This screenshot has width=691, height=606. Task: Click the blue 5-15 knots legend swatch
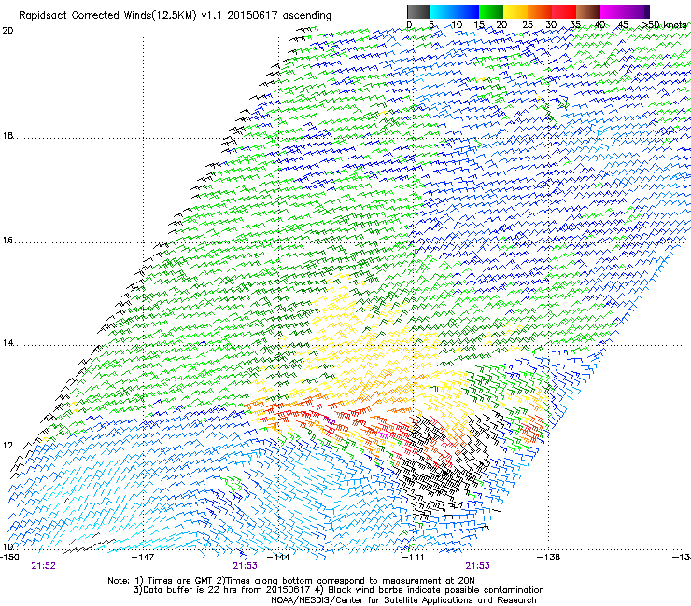455,11
